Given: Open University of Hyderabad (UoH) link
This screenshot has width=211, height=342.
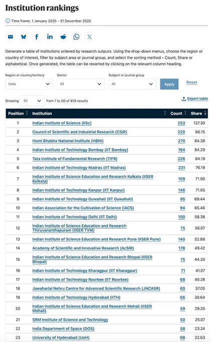Looking at the screenshot, I should [61, 337].
